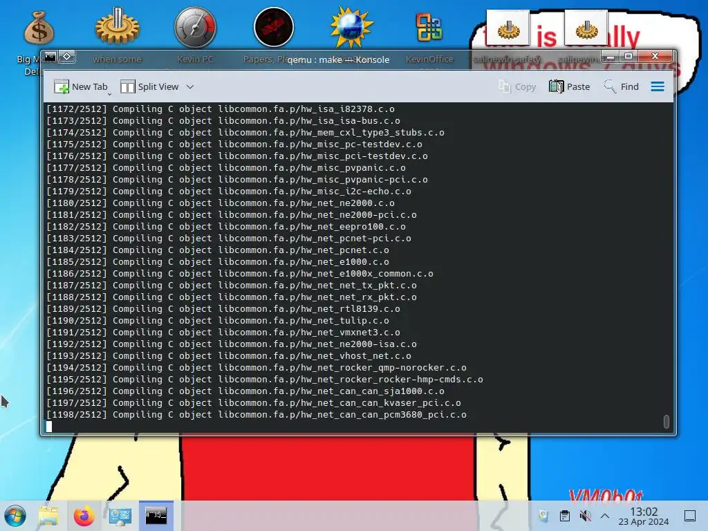Screen dimensions: 708x531
Task: Click line compiling hw_net_can_can_pcm3680_pci.c.o
Action: [x=257, y=414]
